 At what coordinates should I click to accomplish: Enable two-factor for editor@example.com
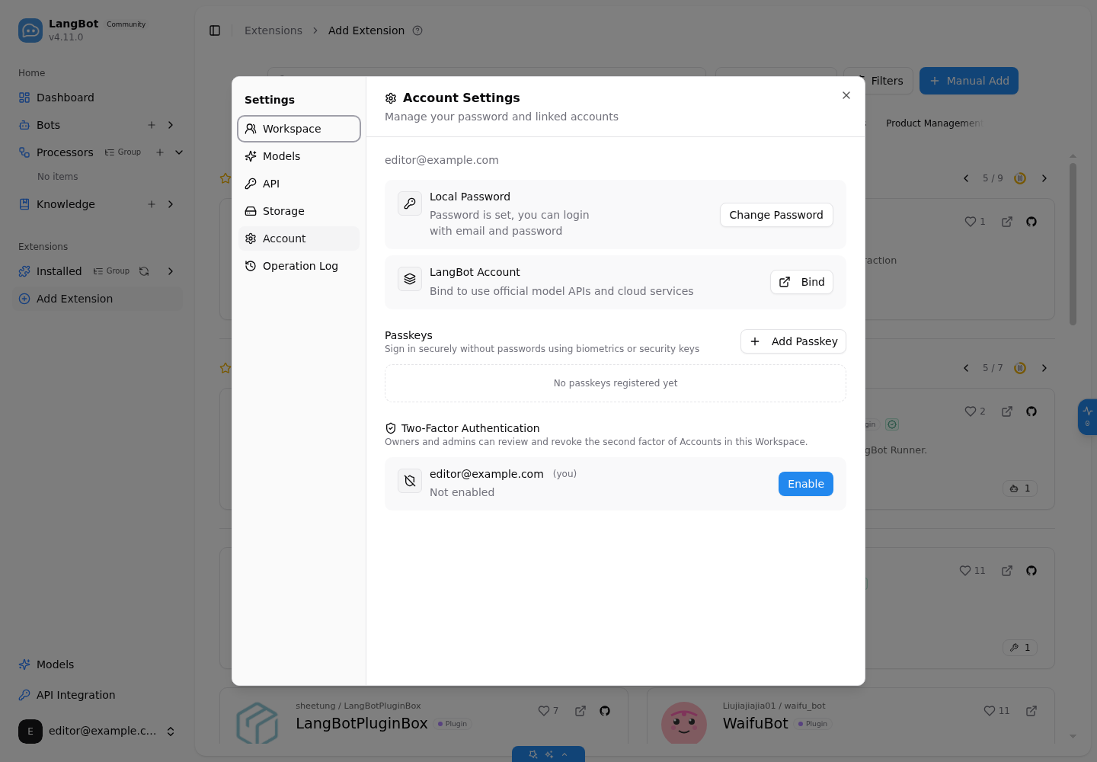(806, 484)
